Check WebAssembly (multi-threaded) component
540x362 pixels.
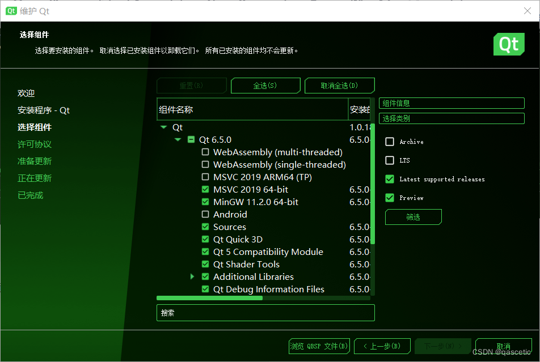coord(205,152)
